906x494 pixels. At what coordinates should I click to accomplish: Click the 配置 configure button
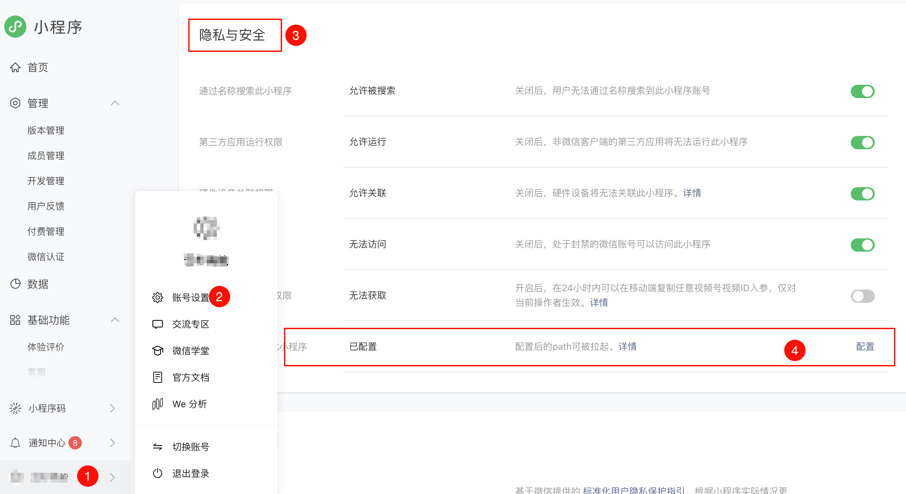click(865, 347)
